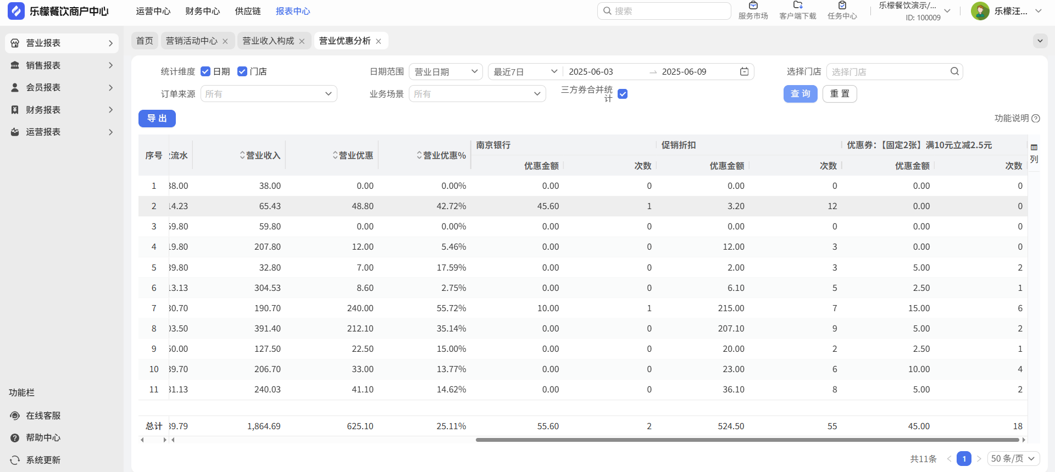The image size is (1055, 472).
Task: Expand the 营业报表 sidebar menu
Action: point(62,43)
